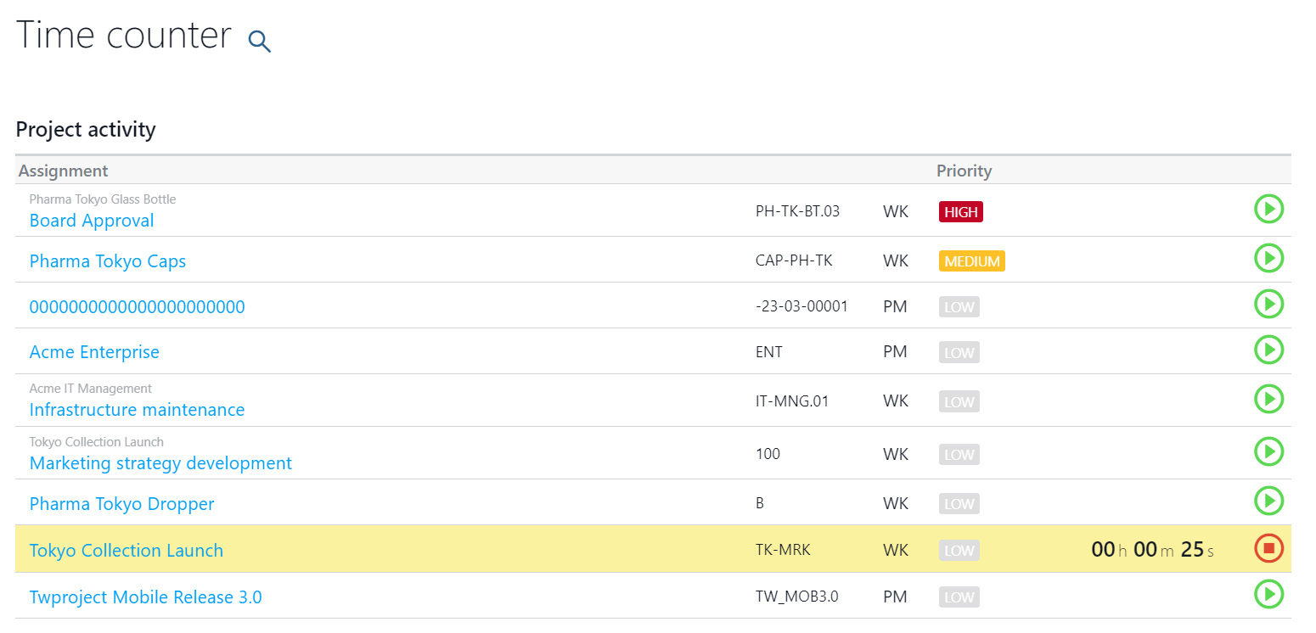Open the Tokyo Collection Launch task
The height and width of the screenshot is (633, 1316).
point(126,550)
